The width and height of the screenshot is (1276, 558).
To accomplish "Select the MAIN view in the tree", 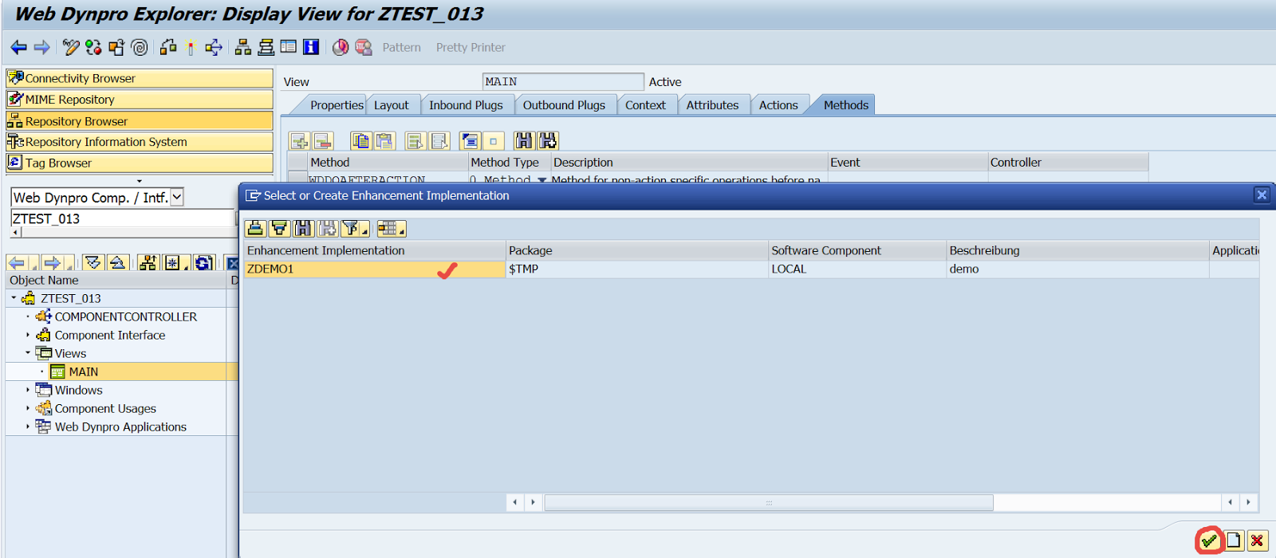I will point(83,371).
